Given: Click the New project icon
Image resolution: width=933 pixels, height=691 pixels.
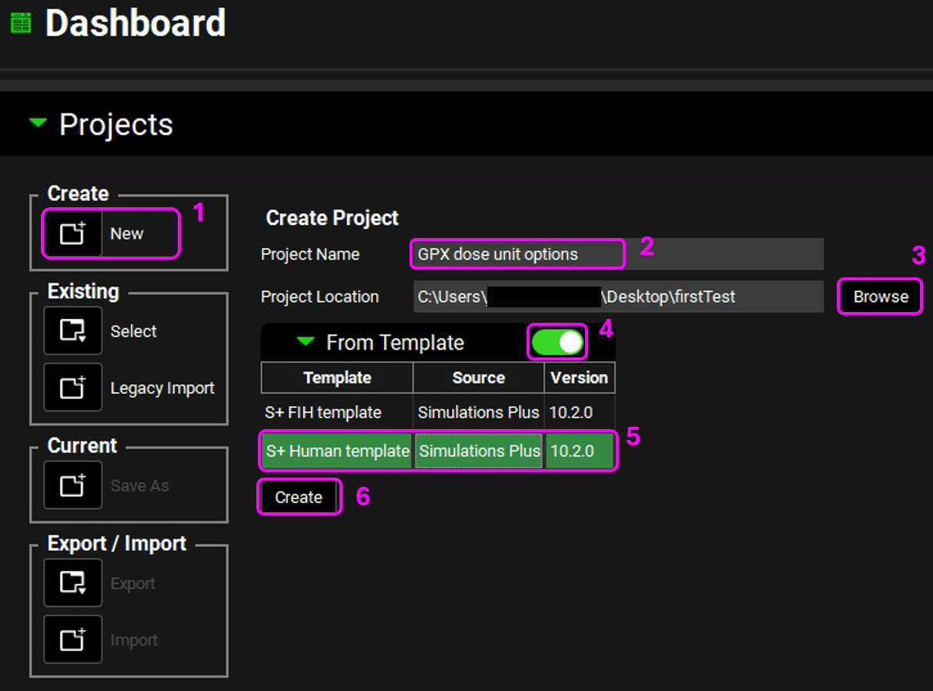Looking at the screenshot, I should click(72, 233).
